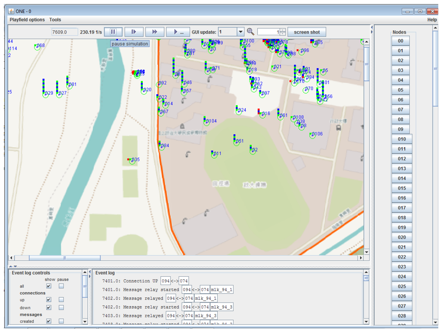Click node 0104 on the map
Screen dimensions: 442x332
[207, 122]
